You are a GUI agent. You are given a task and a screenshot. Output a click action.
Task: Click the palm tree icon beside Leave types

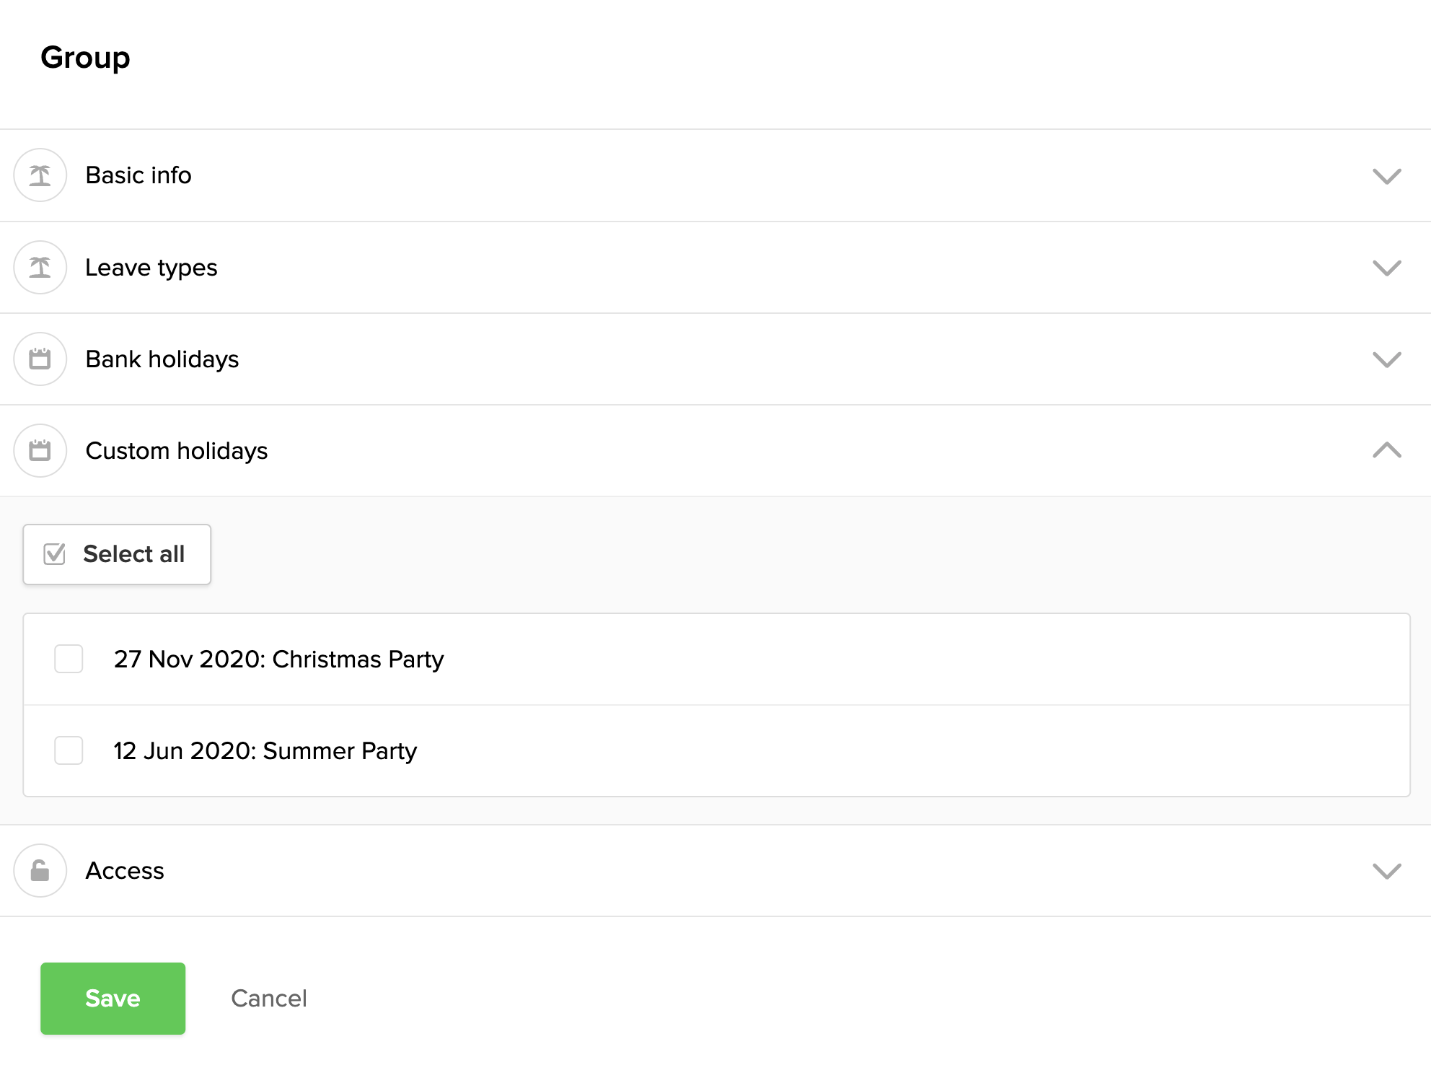(40, 268)
